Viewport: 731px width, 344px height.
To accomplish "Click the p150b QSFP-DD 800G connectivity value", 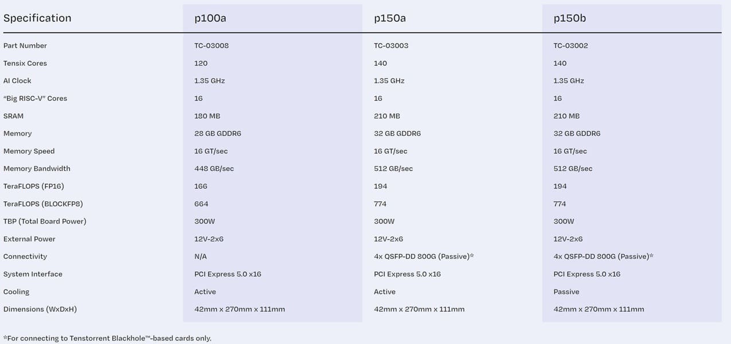I will click(x=603, y=257).
